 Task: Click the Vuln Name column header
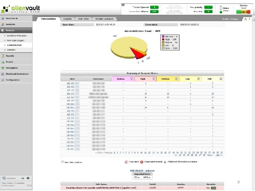click(x=101, y=184)
